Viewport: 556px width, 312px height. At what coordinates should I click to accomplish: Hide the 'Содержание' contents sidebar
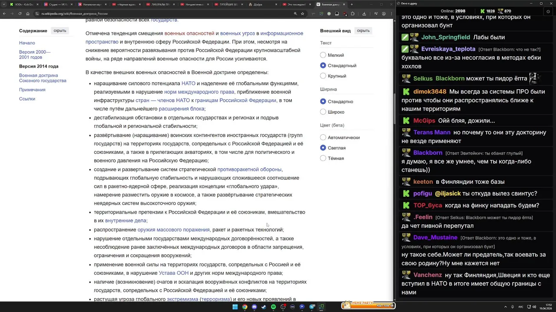[x=60, y=31]
